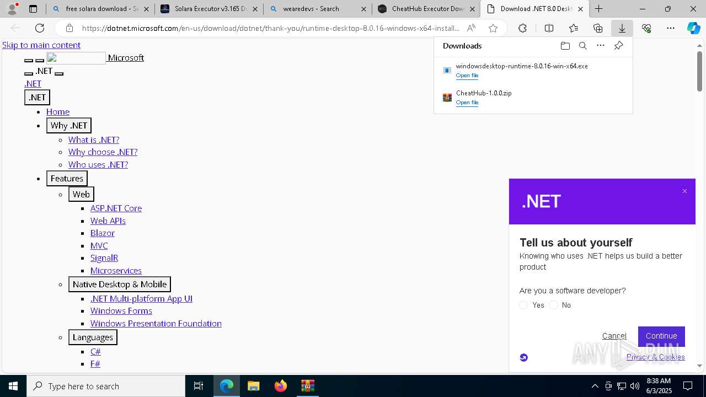The image size is (706, 397).
Task: Open the Windows Start menu
Action: point(13,386)
